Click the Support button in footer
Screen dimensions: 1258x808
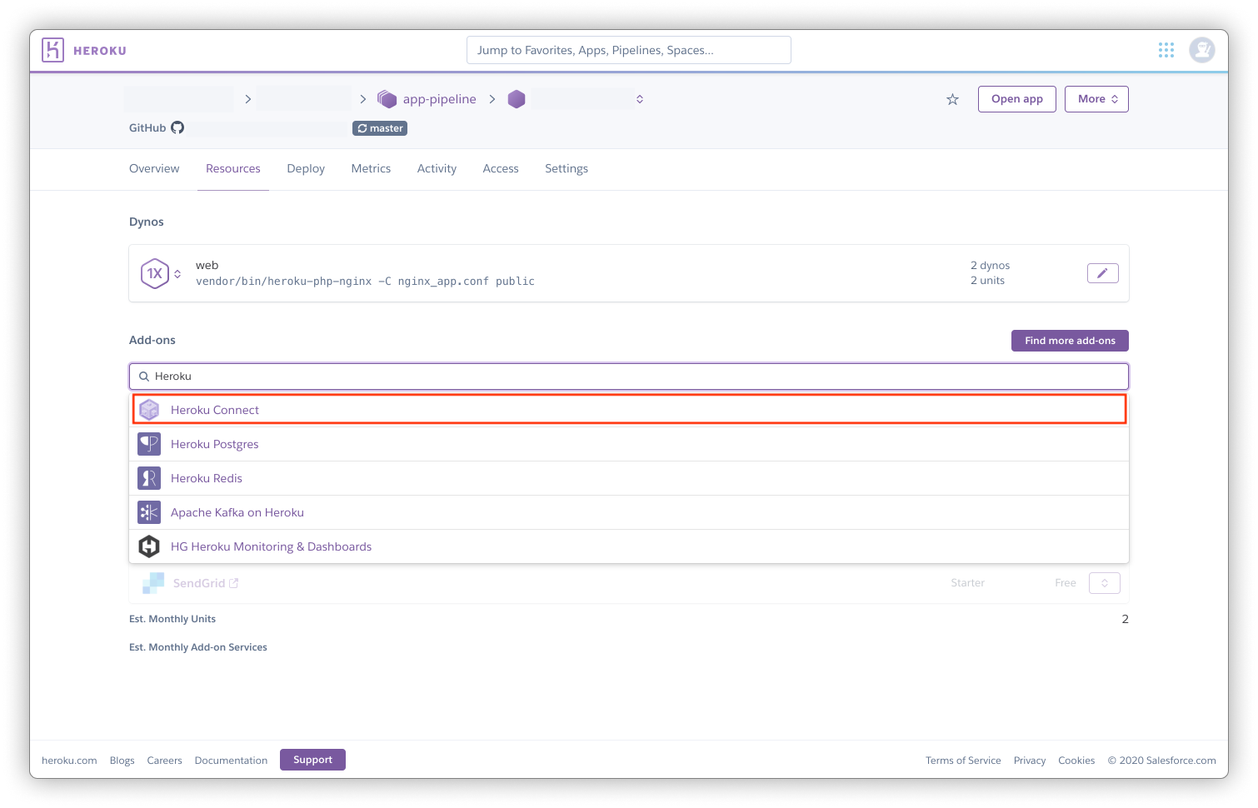pos(312,760)
